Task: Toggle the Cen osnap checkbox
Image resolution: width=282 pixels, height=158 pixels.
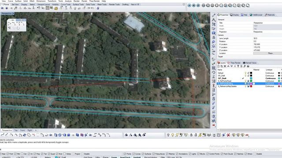Action: 22,154
